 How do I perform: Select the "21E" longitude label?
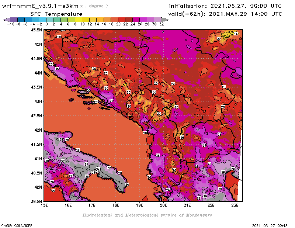pos(187,205)
